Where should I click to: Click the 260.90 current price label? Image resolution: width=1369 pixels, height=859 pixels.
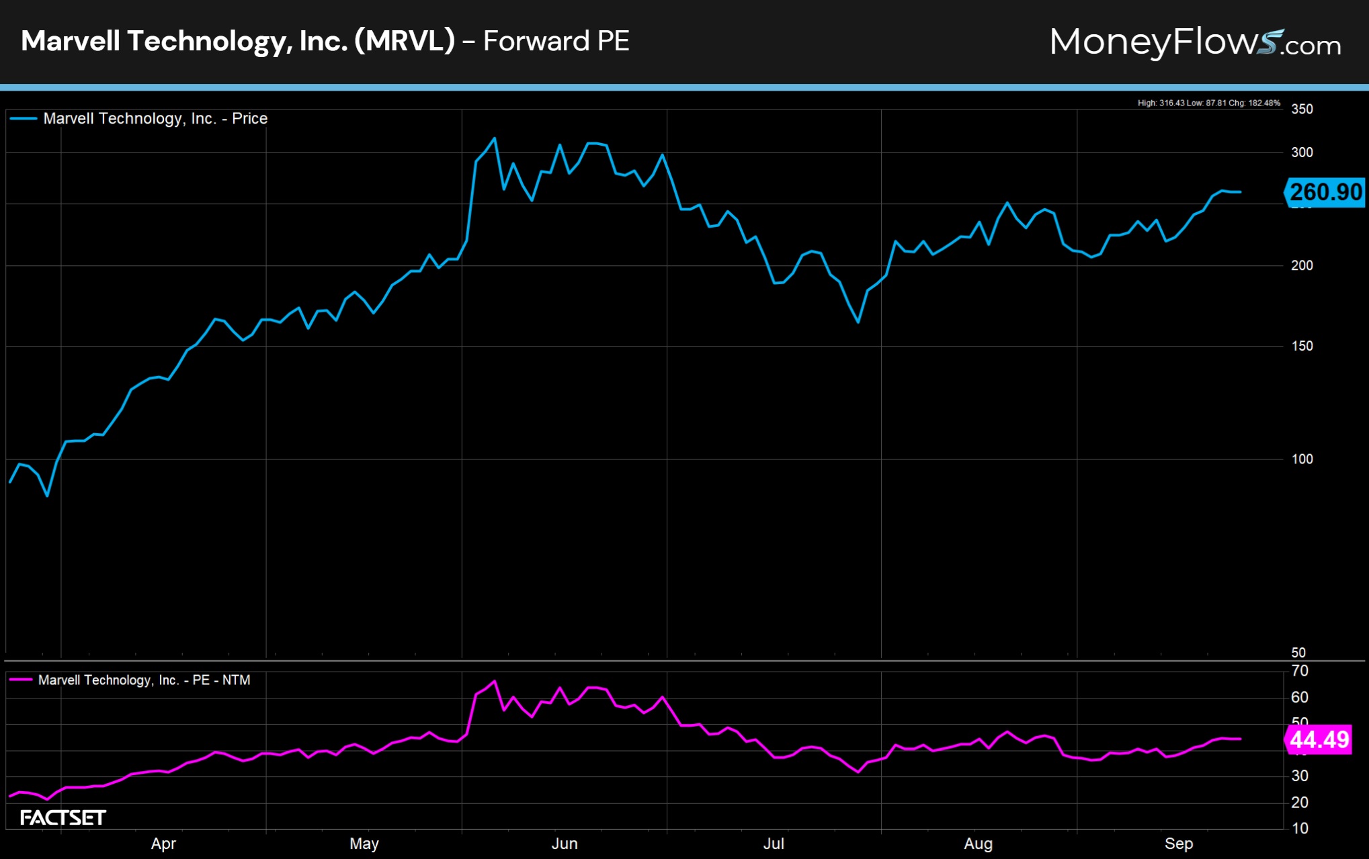(1325, 192)
